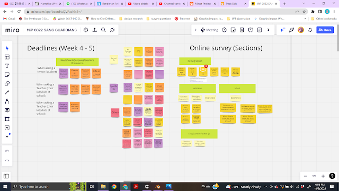Screen dimensions: 339x191
Task: Select the Frame tool
Action: (x=7, y=119)
